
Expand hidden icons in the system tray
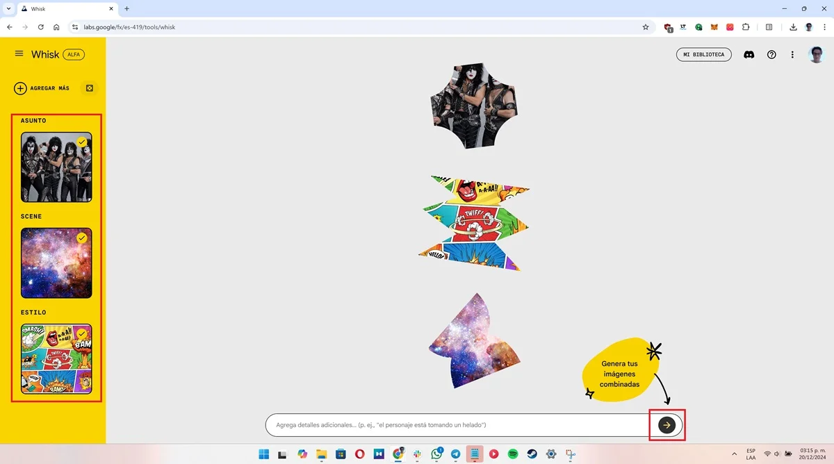[x=735, y=454]
